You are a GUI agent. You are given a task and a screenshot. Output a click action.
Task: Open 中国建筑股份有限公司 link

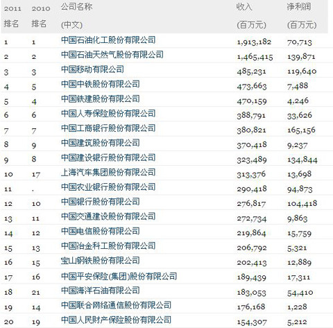pyautogui.click(x=101, y=143)
